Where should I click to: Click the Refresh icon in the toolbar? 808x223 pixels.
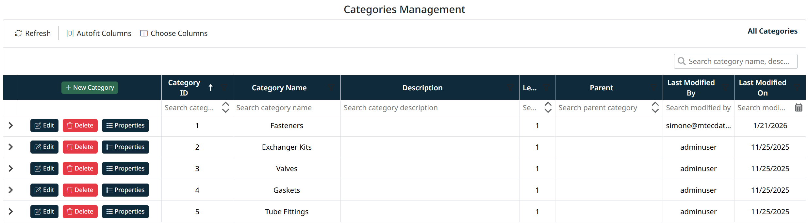coord(18,33)
